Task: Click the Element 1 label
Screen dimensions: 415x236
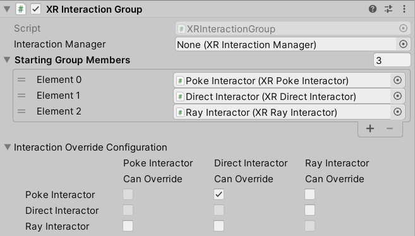Action: (58, 96)
